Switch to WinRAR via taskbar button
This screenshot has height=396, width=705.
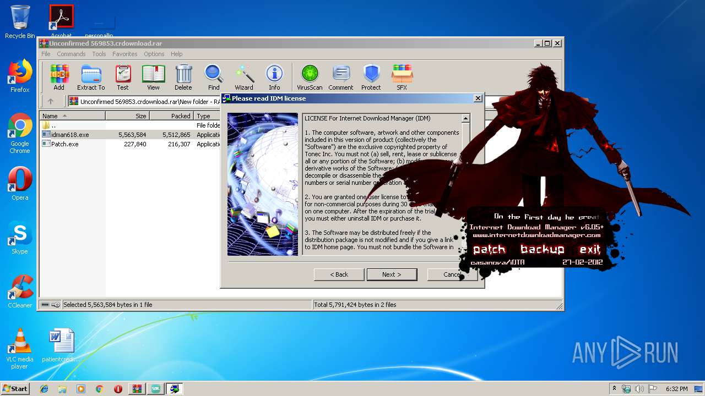pos(137,389)
